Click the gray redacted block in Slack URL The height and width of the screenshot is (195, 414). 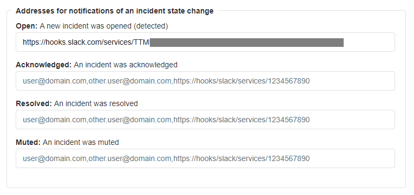tap(247, 43)
